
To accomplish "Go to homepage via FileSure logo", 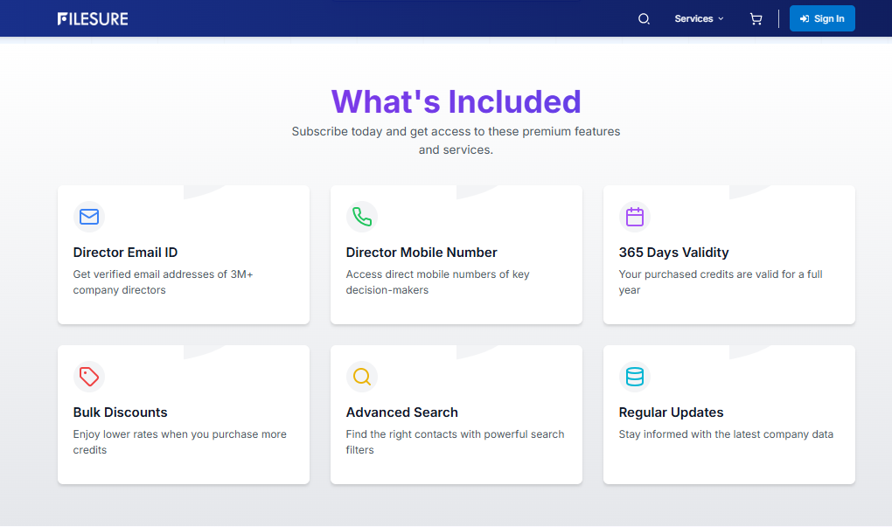I will pos(93,18).
